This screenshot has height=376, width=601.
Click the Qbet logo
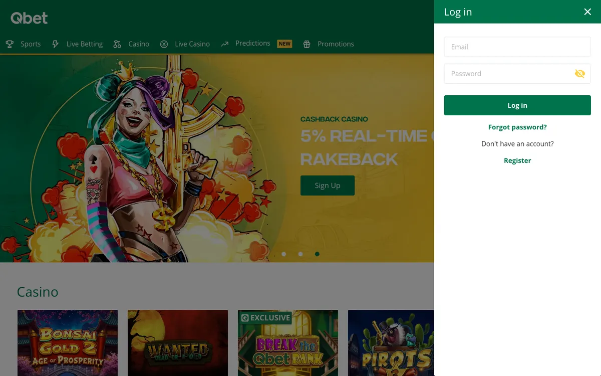pos(29,18)
